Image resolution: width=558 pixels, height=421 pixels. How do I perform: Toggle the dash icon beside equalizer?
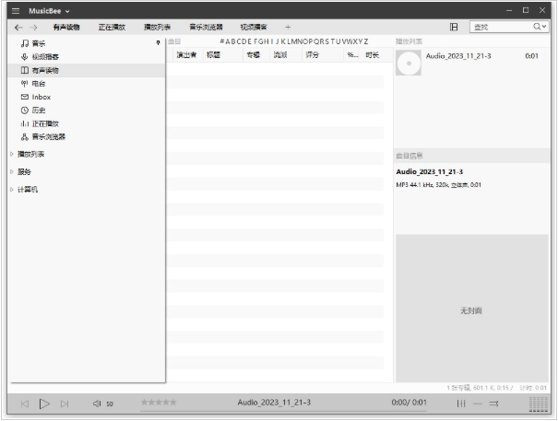[478, 403]
